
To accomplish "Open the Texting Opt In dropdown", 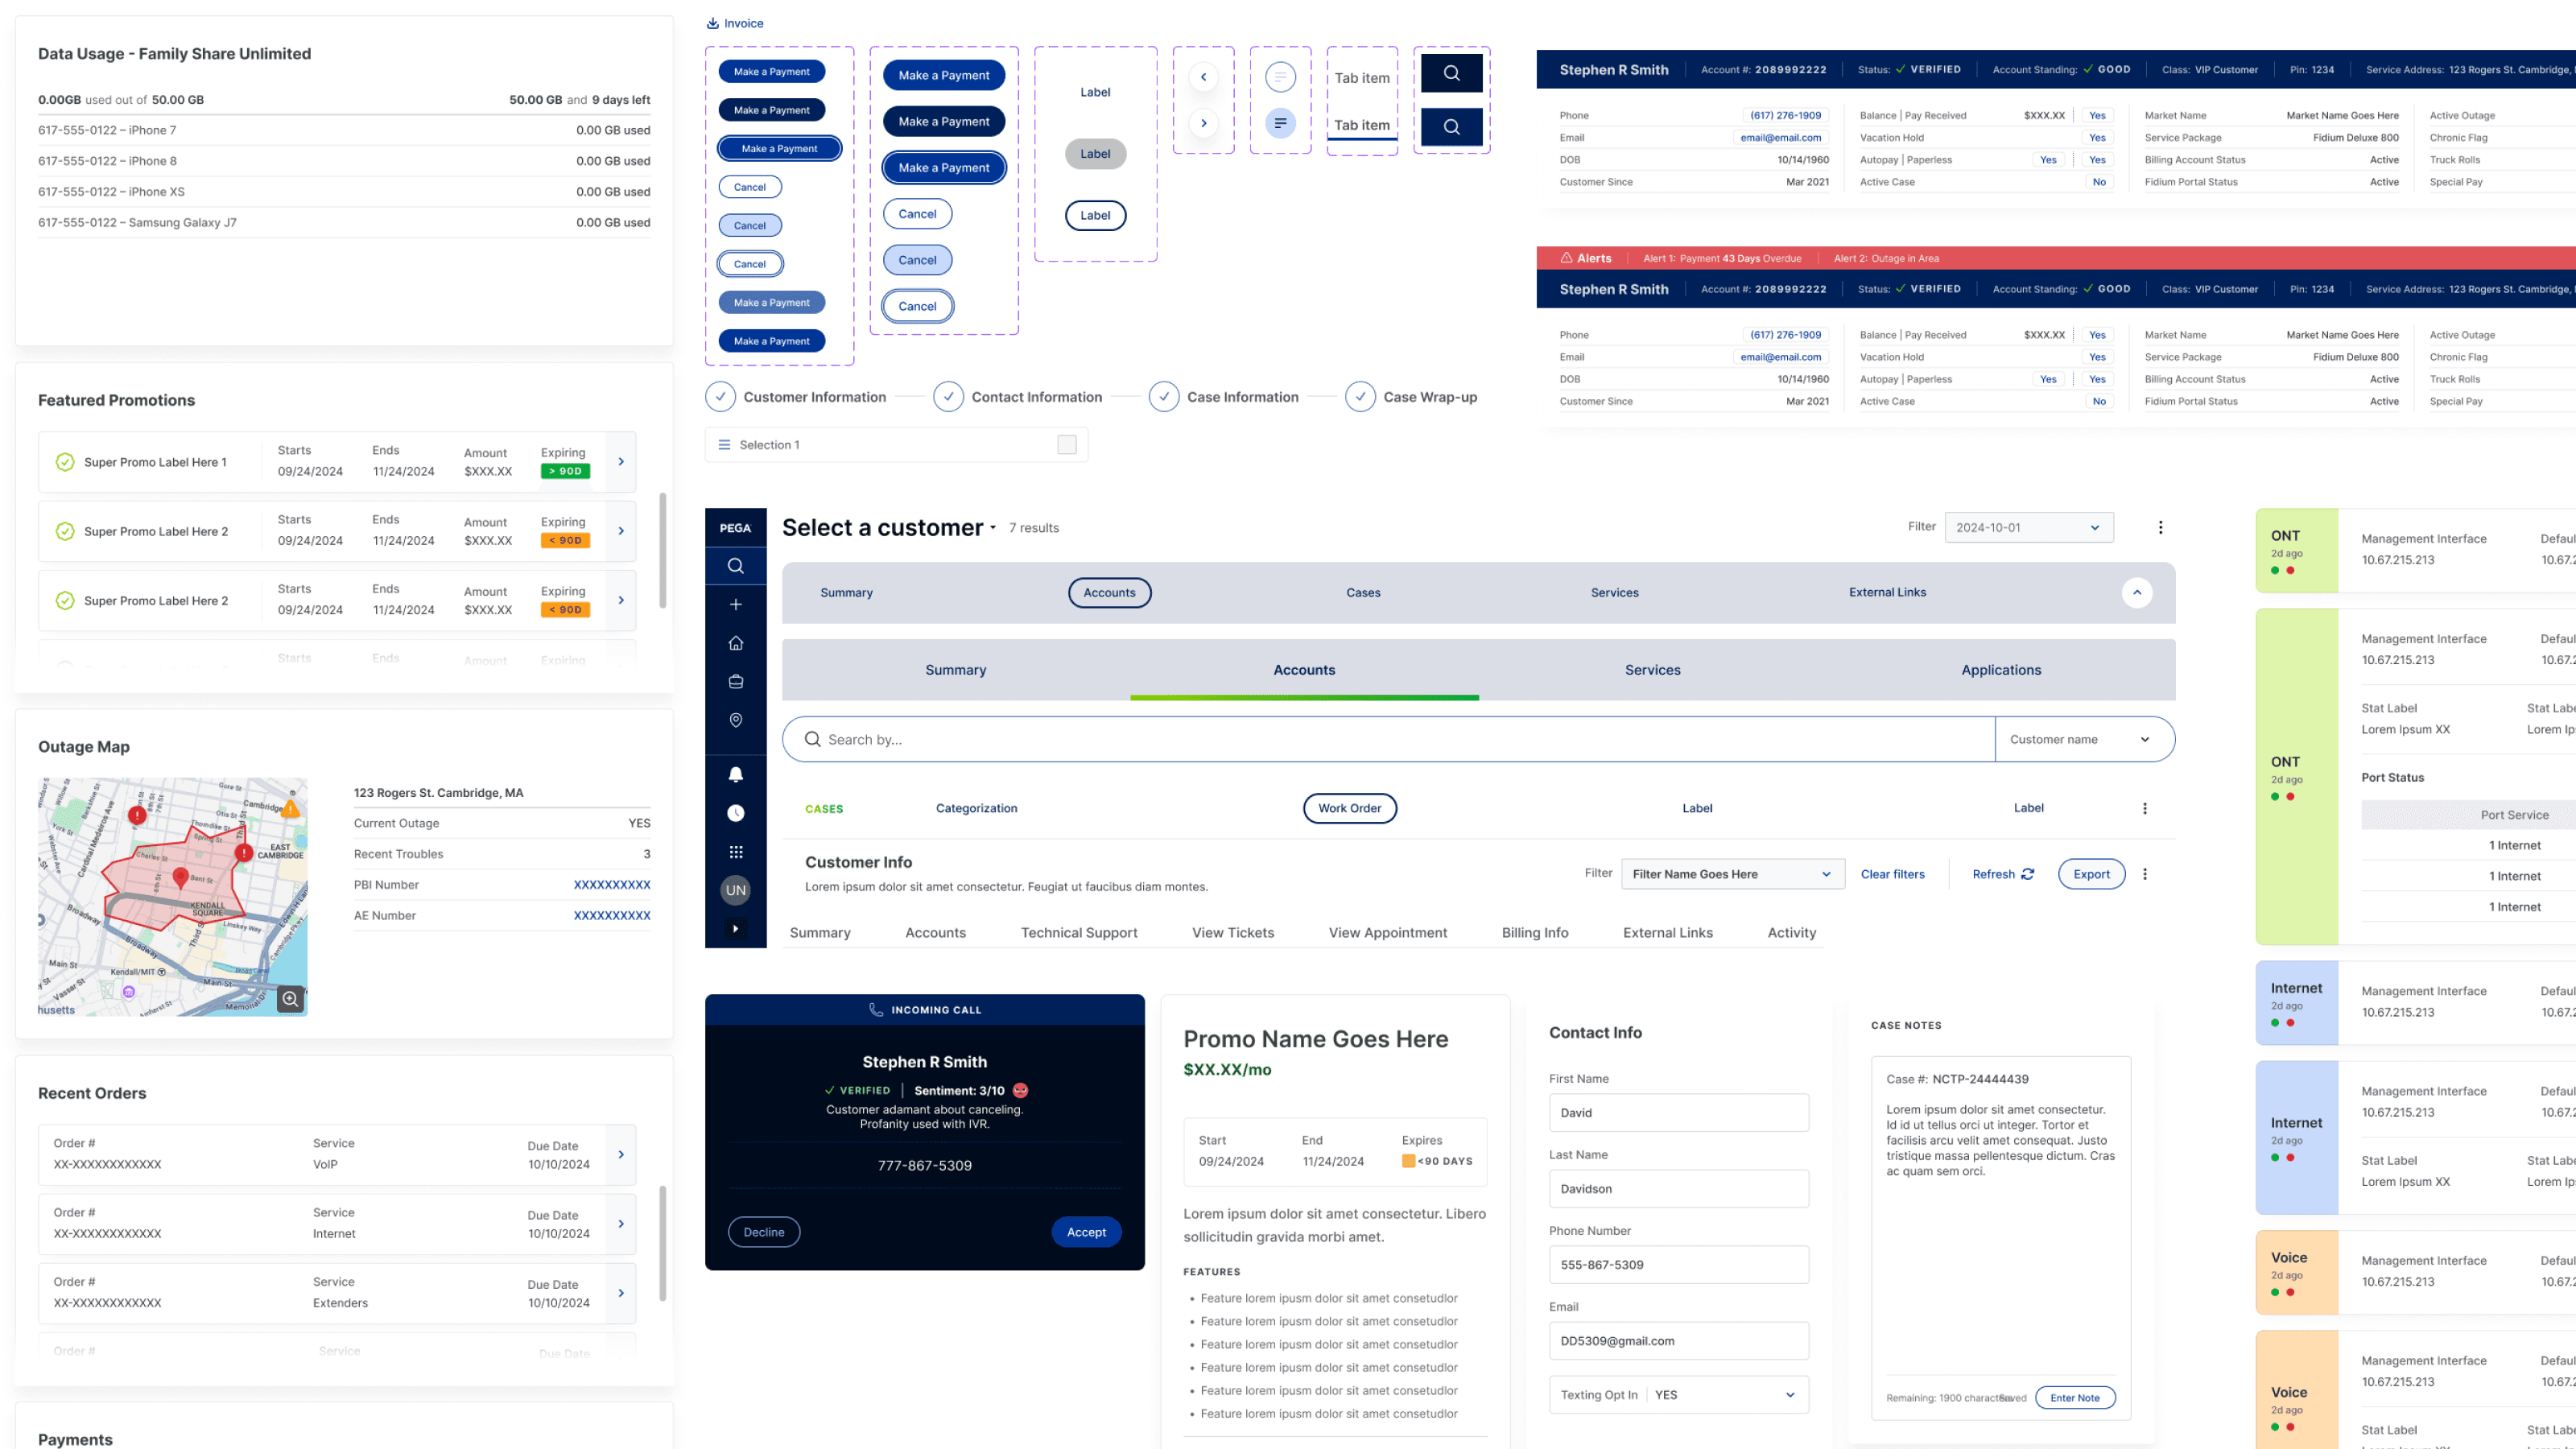I will pos(1678,1395).
